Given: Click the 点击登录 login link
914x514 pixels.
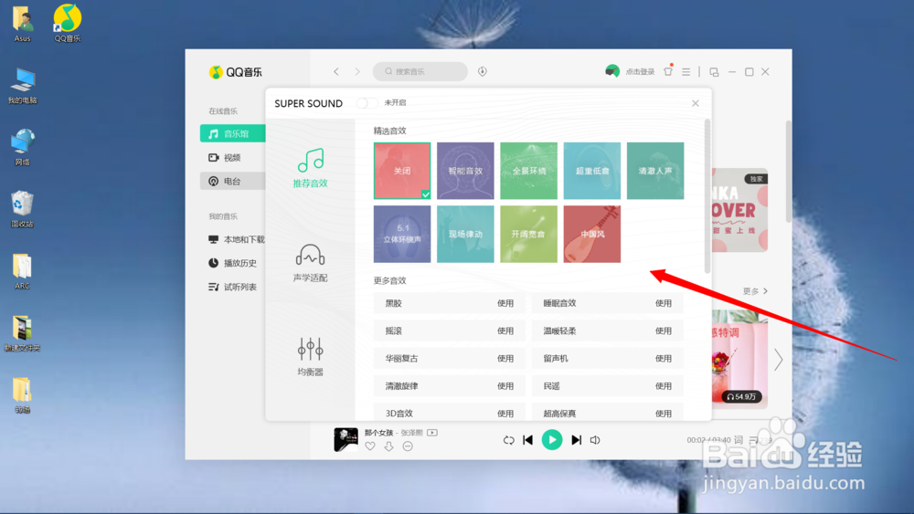Looking at the screenshot, I should click(x=640, y=71).
